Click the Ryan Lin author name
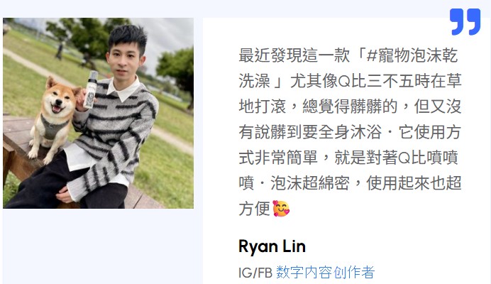This screenshot has height=284, width=491. pyautogui.click(x=272, y=246)
